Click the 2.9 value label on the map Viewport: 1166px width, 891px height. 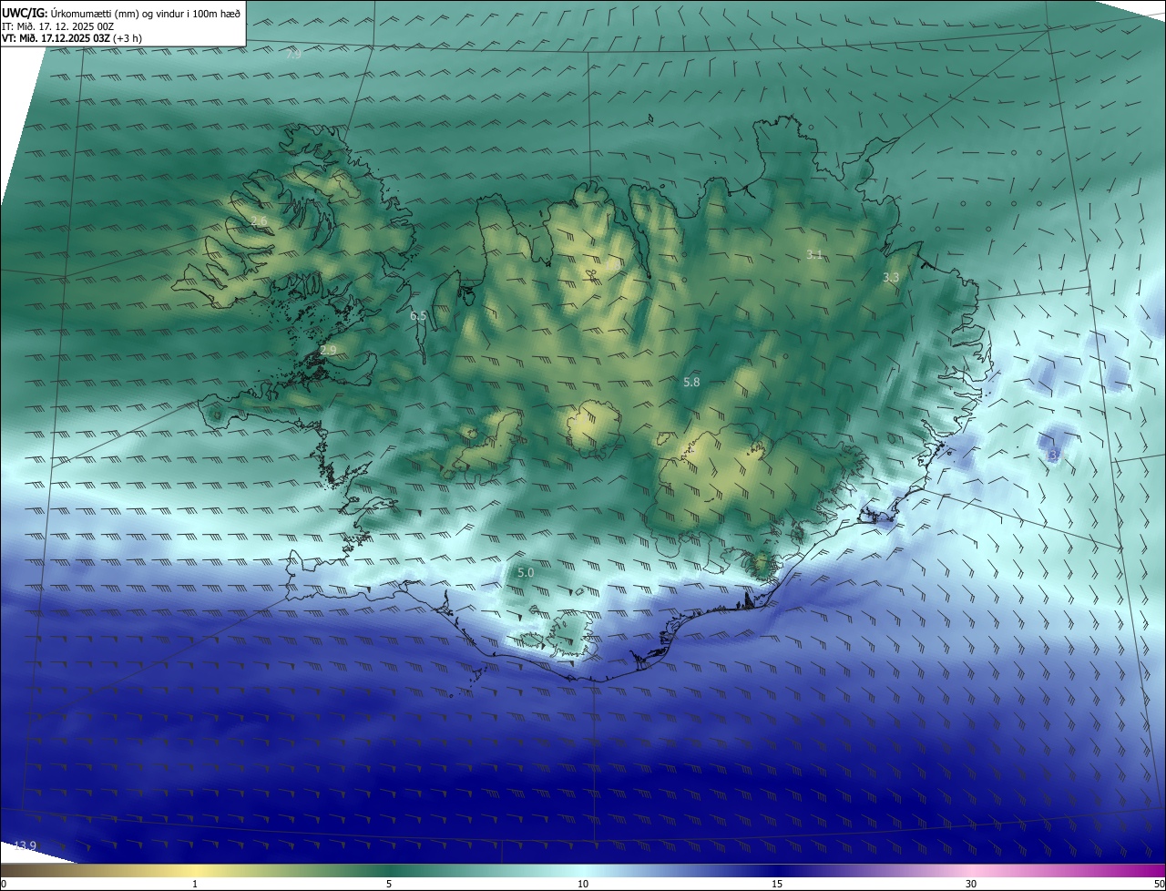pos(328,350)
